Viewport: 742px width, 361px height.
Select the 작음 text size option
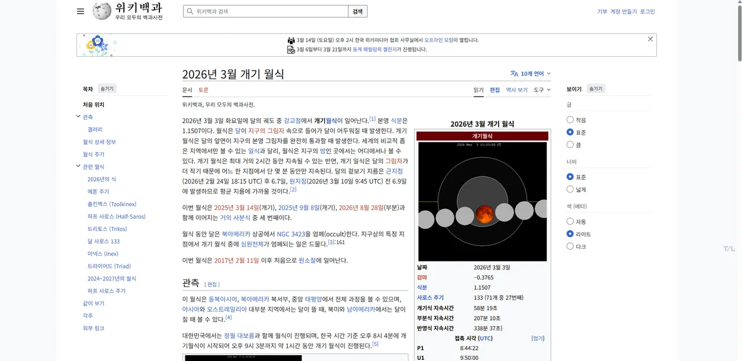(570, 120)
